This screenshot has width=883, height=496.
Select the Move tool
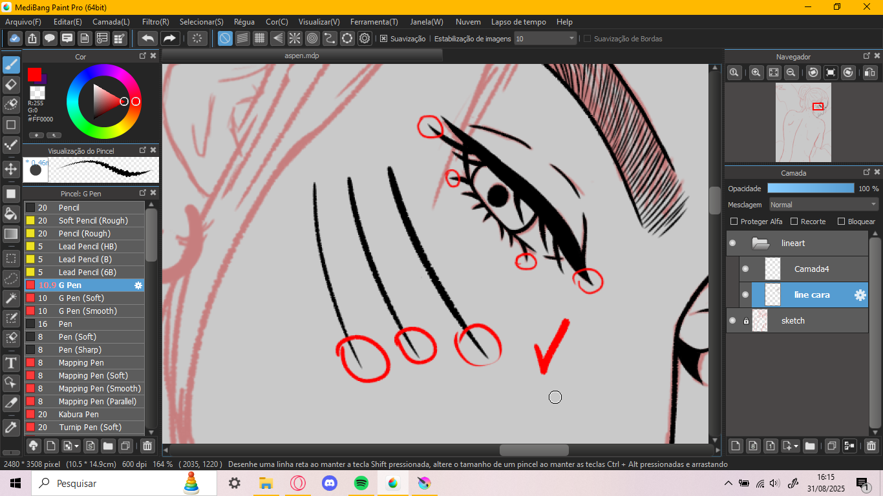coord(10,169)
